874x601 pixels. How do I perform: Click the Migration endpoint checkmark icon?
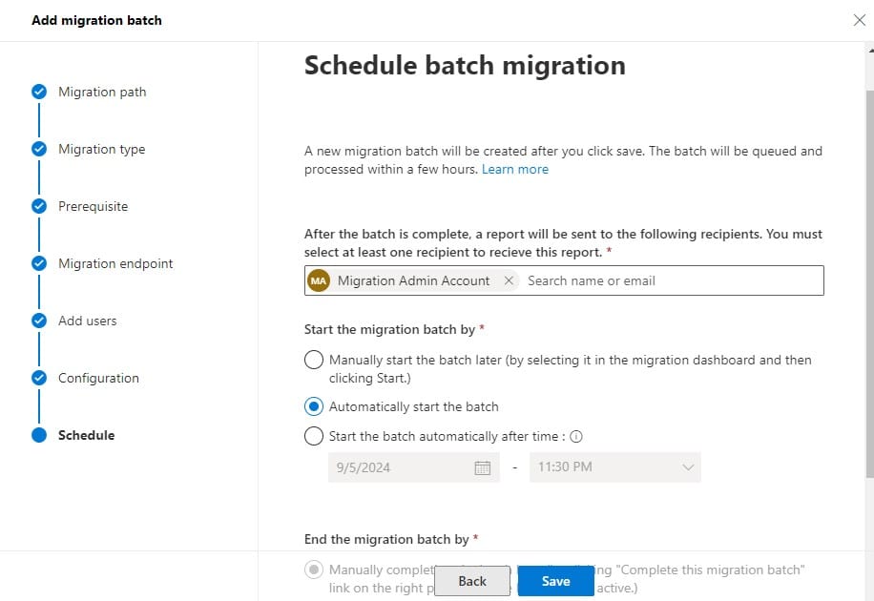[38, 263]
